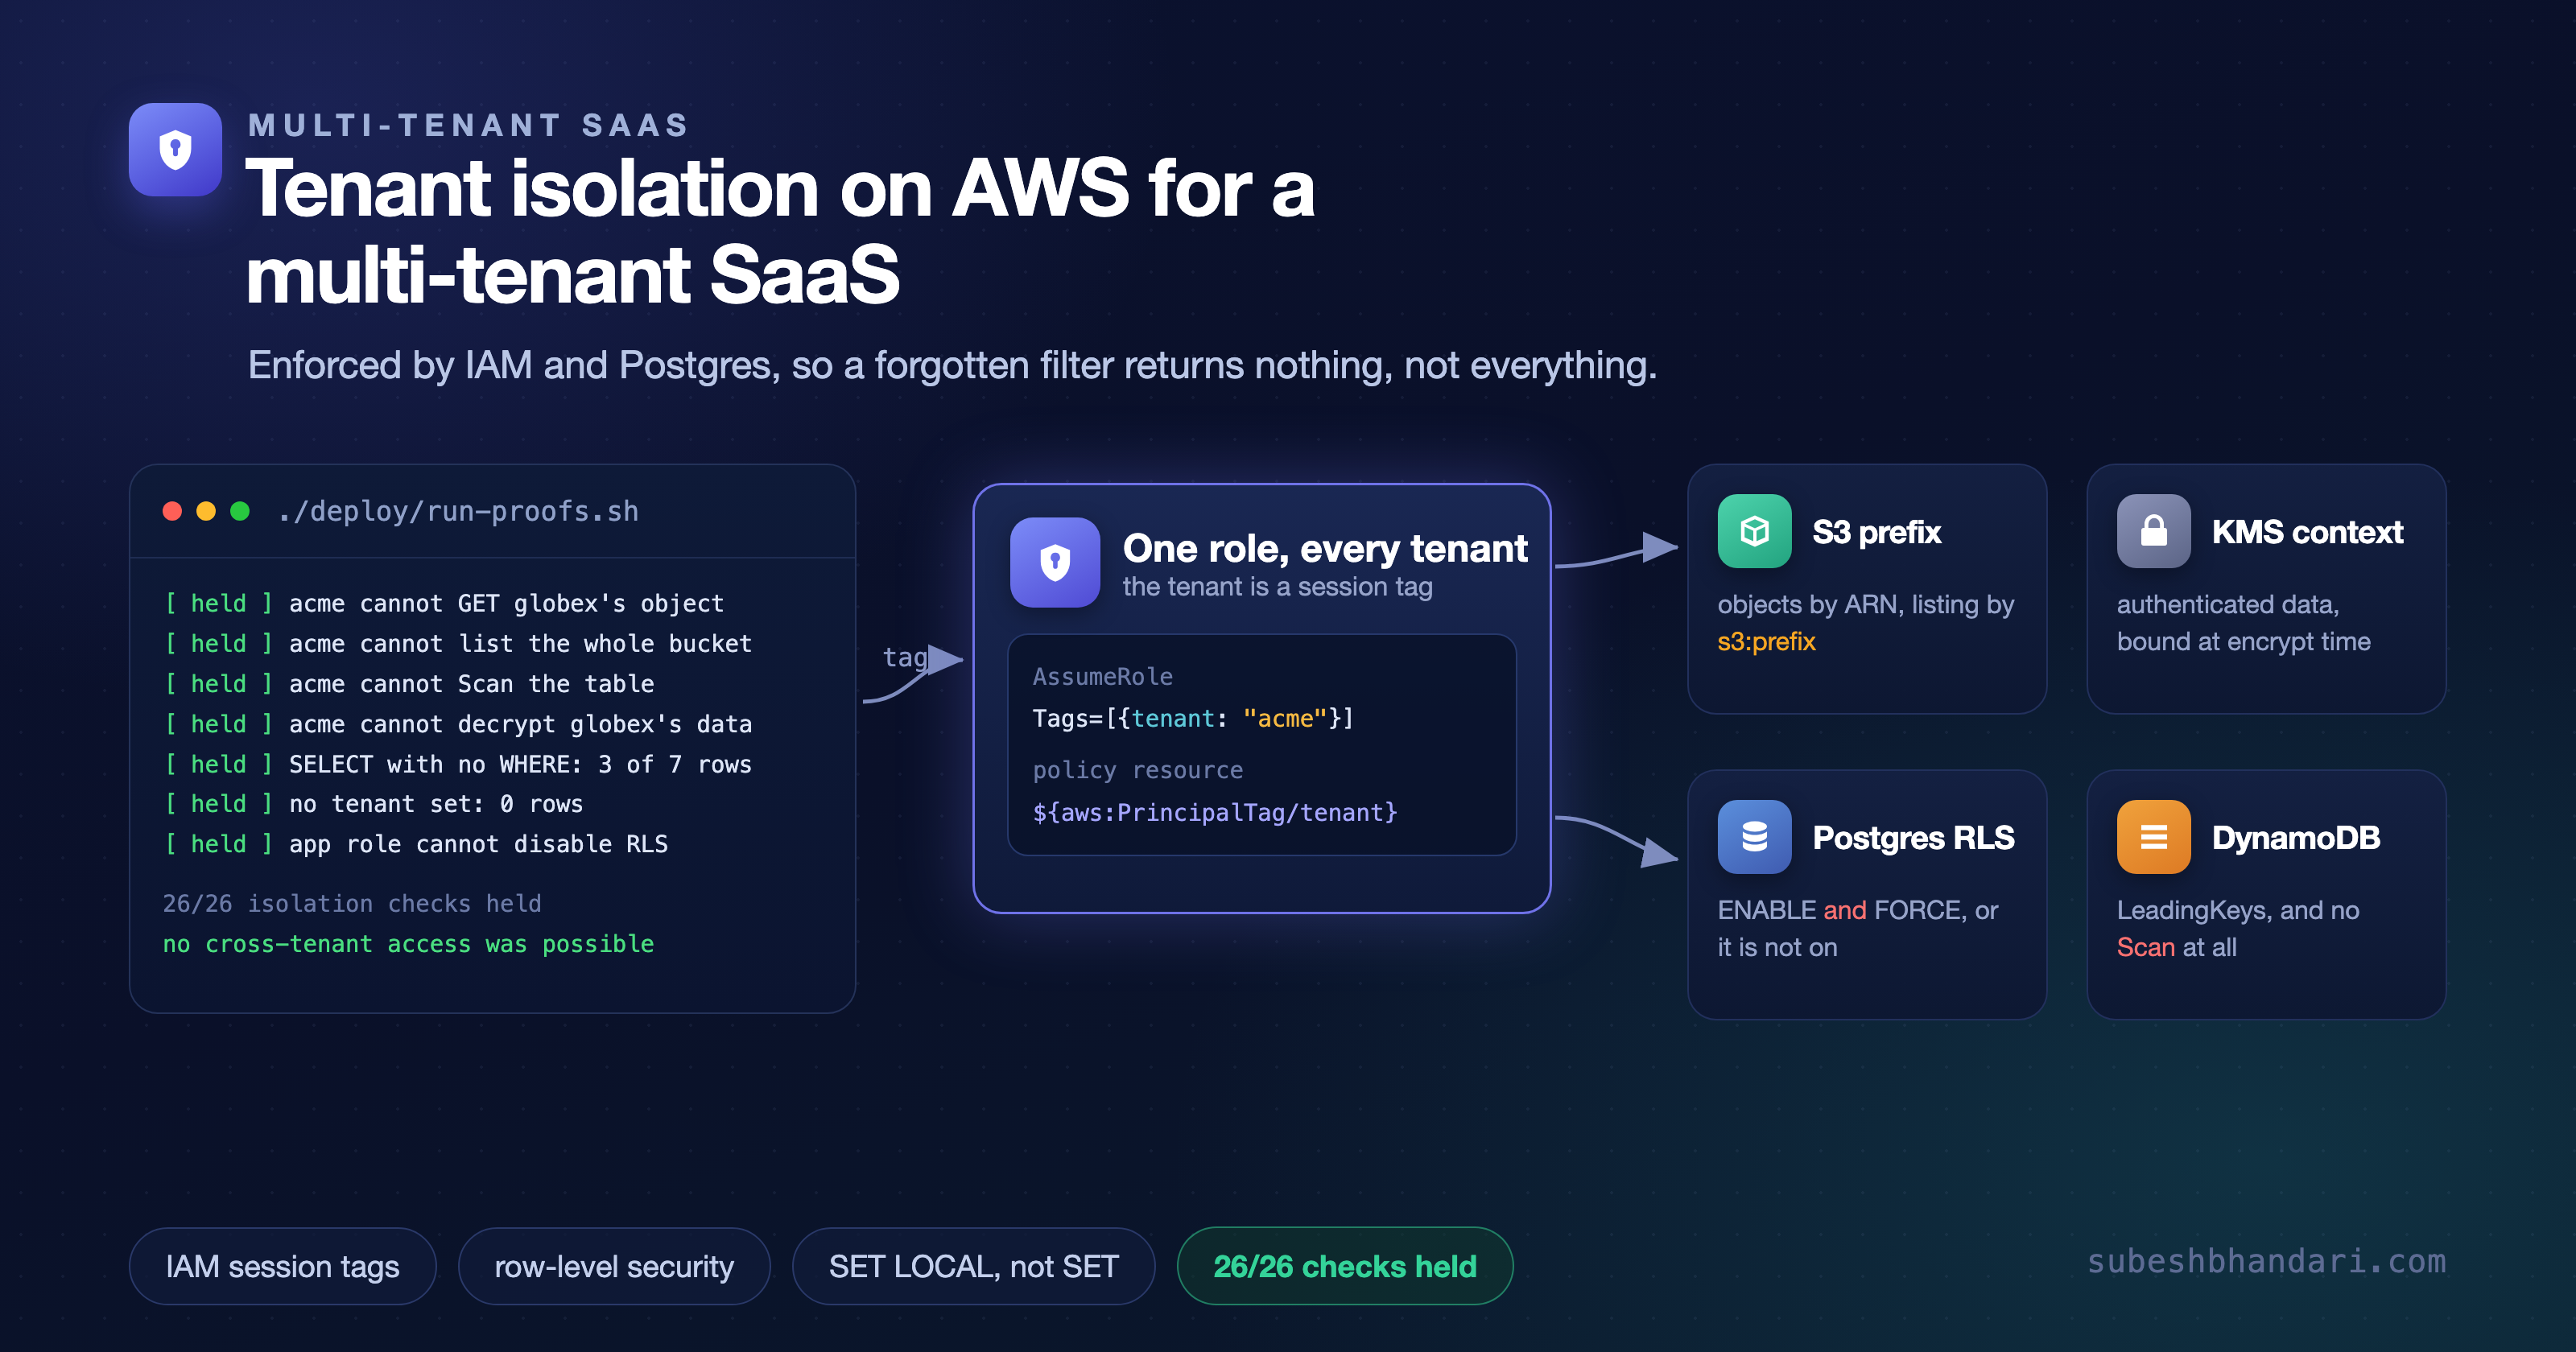This screenshot has height=1352, width=2576.
Task: Click the S3 prefix card title
Action: pos(1876,532)
